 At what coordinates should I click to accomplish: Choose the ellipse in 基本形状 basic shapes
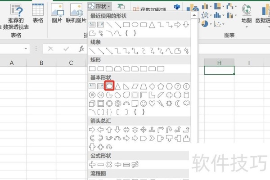click(x=109, y=86)
